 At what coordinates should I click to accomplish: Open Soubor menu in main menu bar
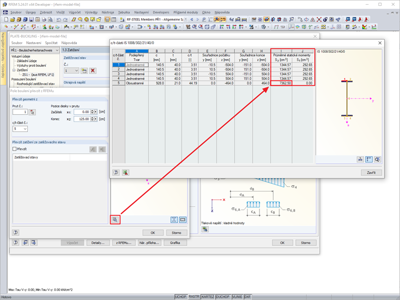(16, 12)
